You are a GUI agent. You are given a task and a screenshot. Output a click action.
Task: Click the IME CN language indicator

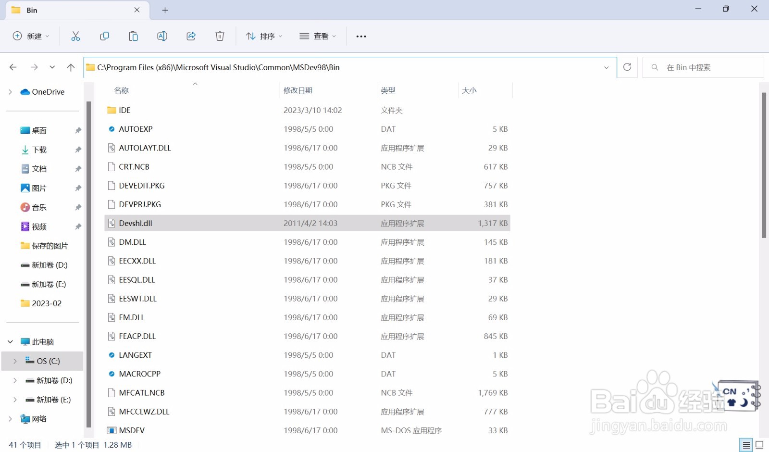tap(730, 391)
